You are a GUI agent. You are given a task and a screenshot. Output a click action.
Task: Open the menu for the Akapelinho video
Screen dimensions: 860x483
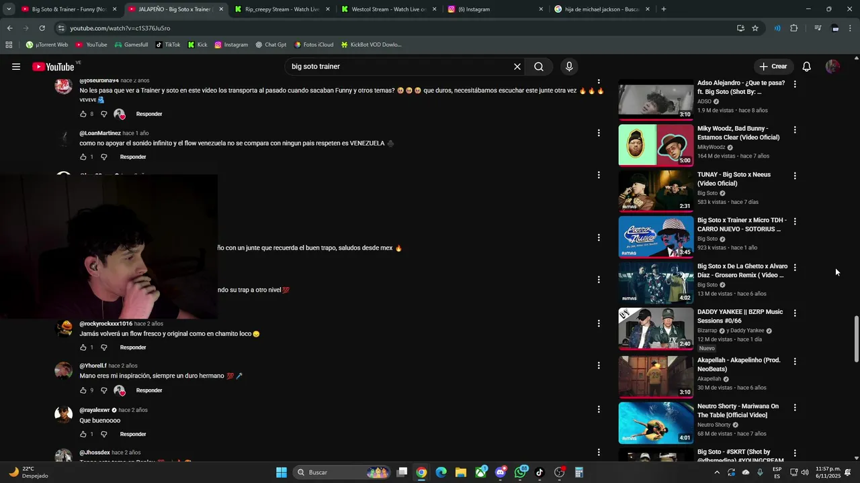point(795,362)
